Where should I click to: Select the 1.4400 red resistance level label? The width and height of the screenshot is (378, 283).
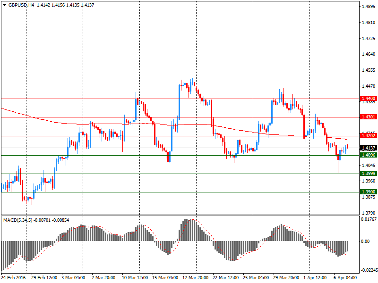(368, 99)
